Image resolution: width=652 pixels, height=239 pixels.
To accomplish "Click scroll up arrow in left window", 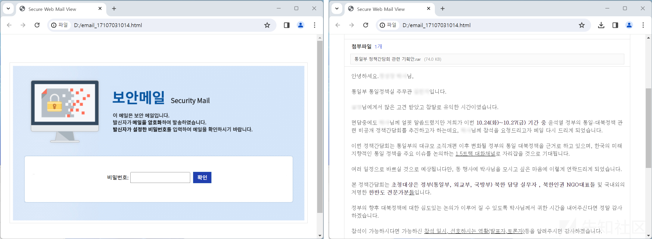I will pyautogui.click(x=320, y=38).
